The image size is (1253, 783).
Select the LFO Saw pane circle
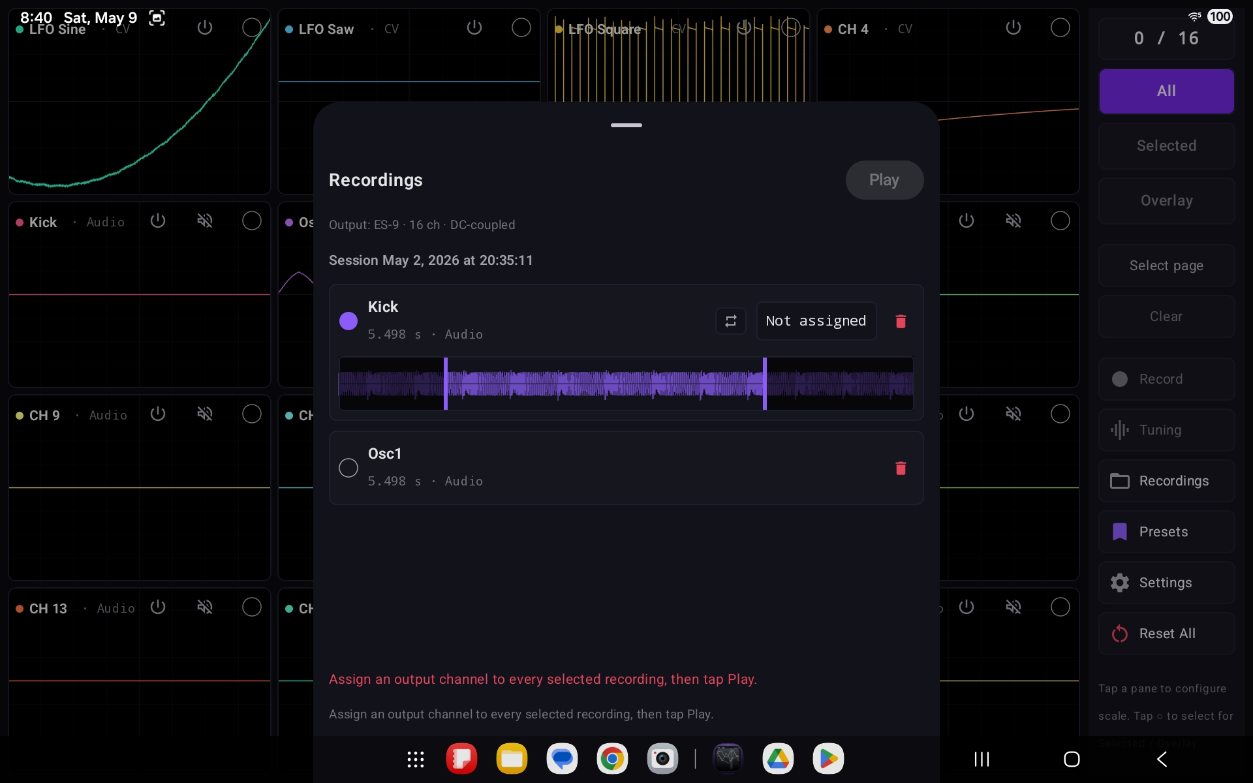pyautogui.click(x=521, y=27)
